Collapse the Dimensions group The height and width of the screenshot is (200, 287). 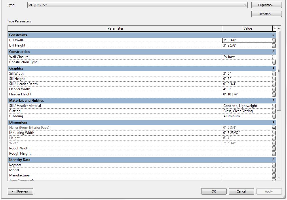tap(273, 122)
